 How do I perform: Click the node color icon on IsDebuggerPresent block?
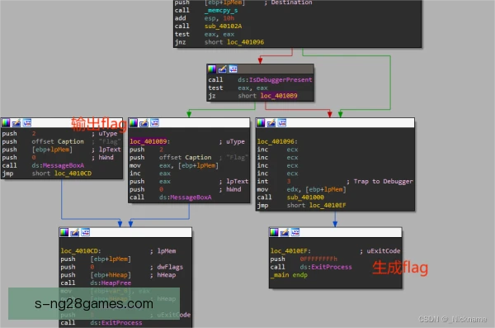point(211,69)
